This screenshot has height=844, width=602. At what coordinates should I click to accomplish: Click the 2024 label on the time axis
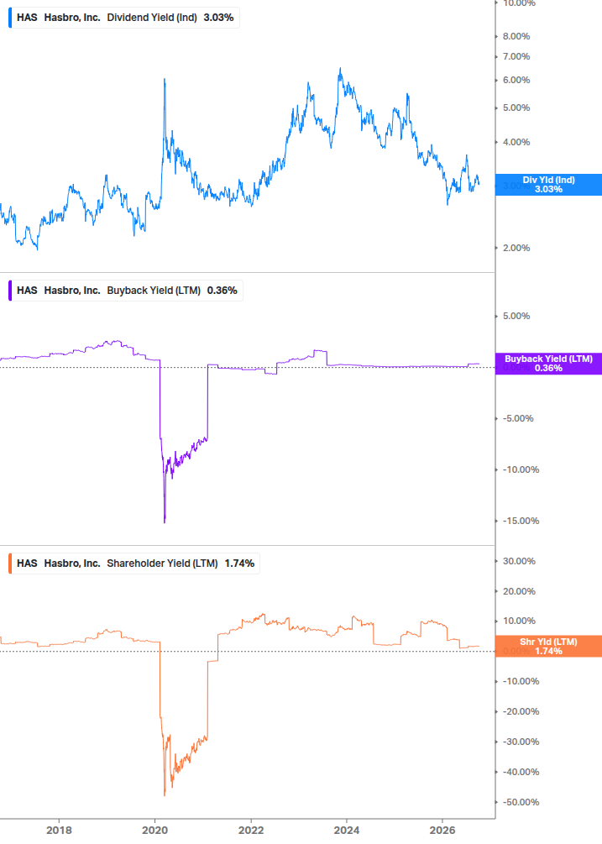(347, 831)
